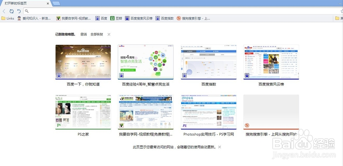343x166 pixels.
Task: Click 全部恢复 to restore all thumbnails
Action: tap(97, 35)
